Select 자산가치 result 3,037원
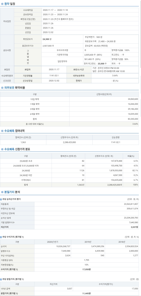Viewport: 141px width, 296px height. coord(134,227)
